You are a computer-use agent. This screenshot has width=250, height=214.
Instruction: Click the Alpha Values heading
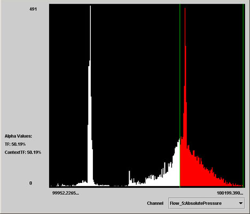[18, 136]
